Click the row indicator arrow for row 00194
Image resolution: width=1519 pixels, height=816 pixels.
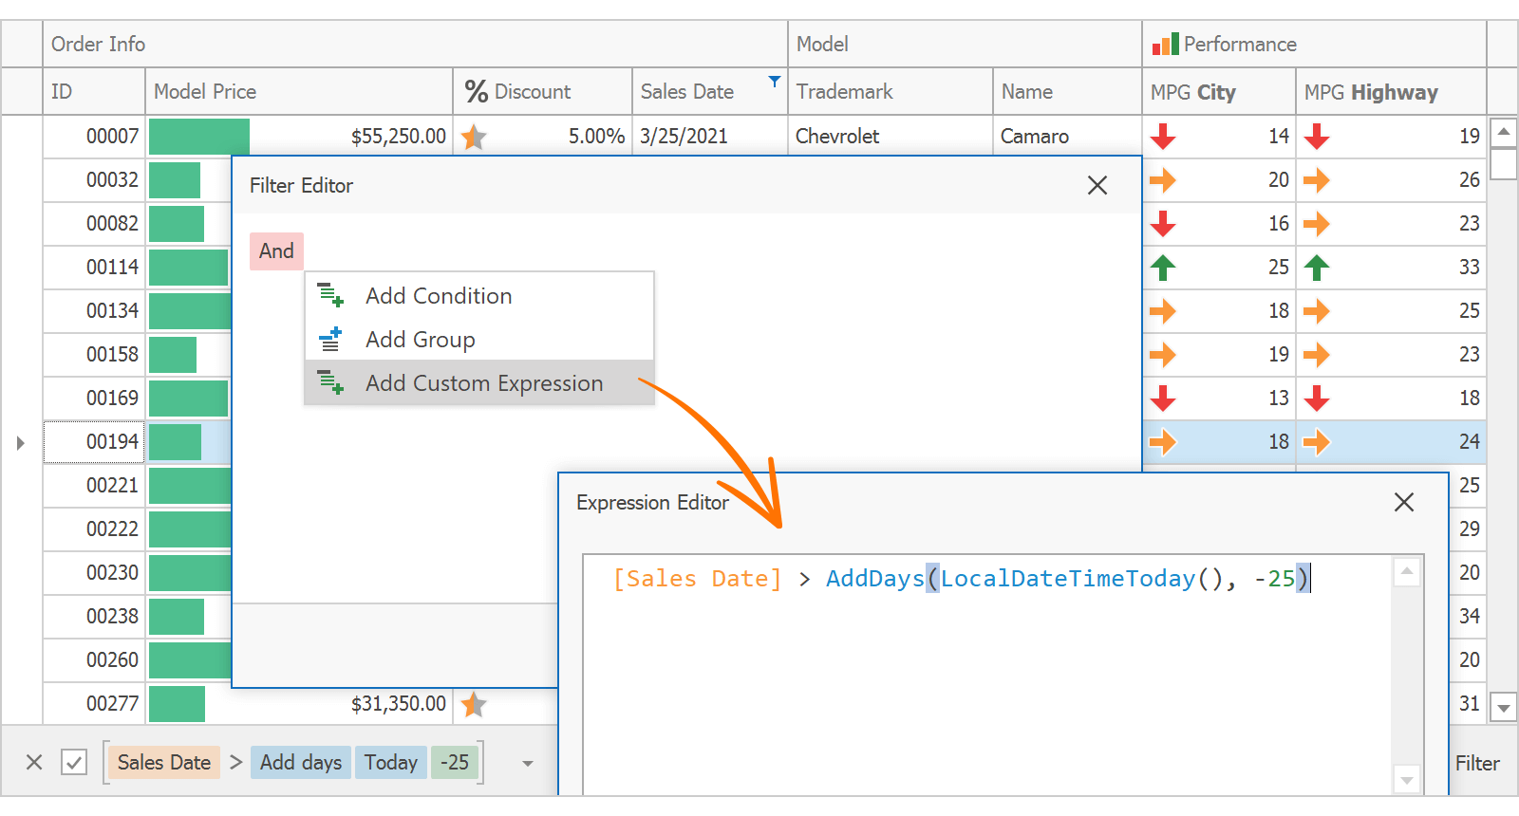tap(21, 442)
